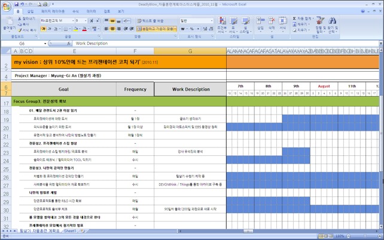
Task: Toggle bold formatting (가)
Action: coord(44,29)
